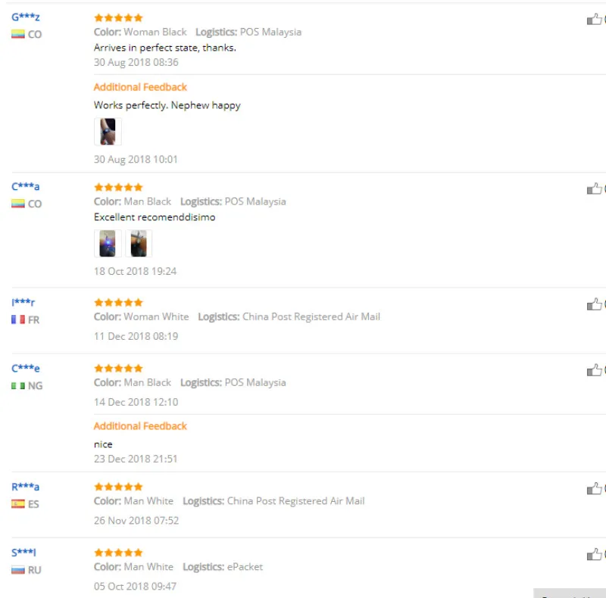Click the French flag icon
Viewport: 606px width, 598px height.
pyautogui.click(x=18, y=320)
